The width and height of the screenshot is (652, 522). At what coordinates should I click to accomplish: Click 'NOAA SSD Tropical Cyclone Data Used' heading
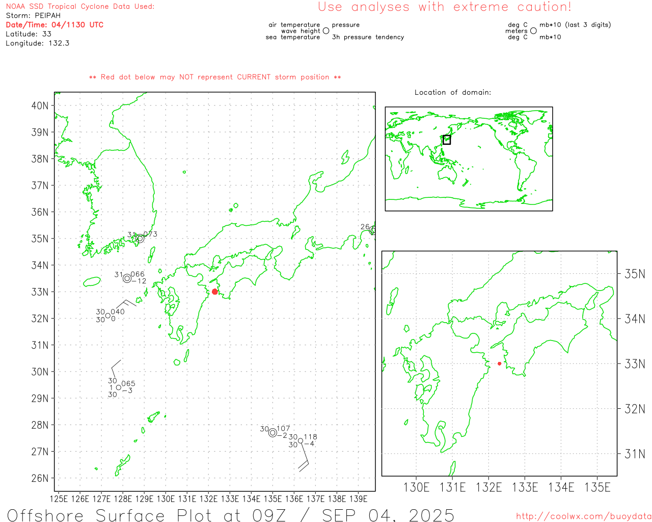[80, 7]
